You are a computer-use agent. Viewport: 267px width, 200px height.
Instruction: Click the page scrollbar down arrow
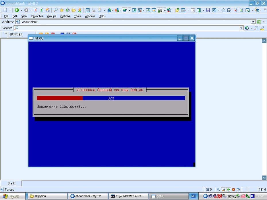(x=264, y=178)
